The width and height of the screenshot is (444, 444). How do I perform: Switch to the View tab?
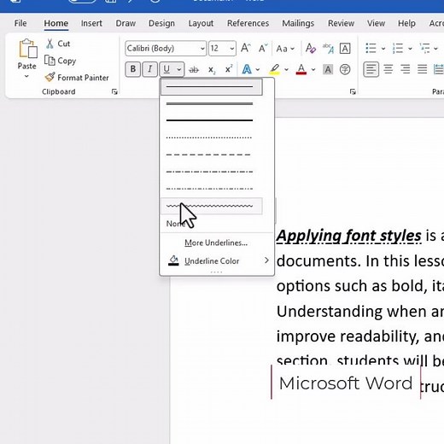[376, 23]
